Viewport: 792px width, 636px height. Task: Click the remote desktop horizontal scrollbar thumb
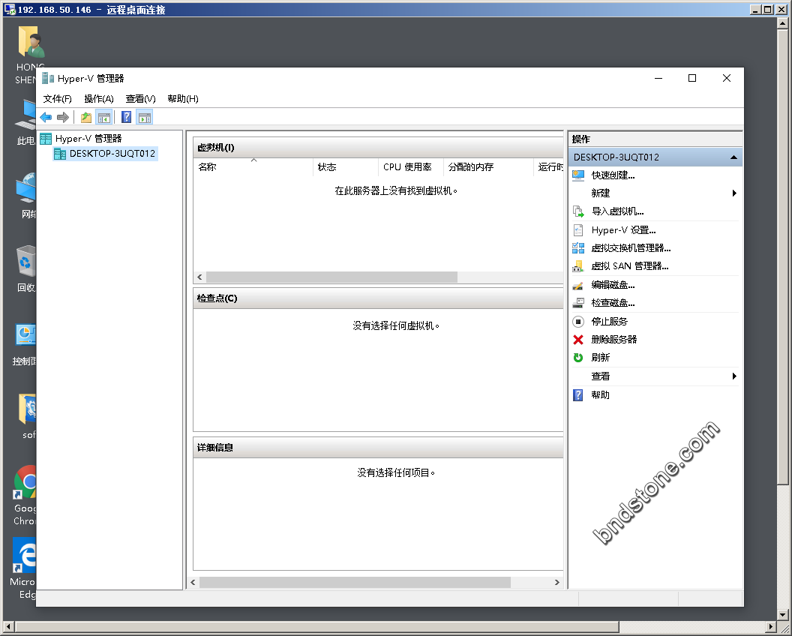coord(317,627)
